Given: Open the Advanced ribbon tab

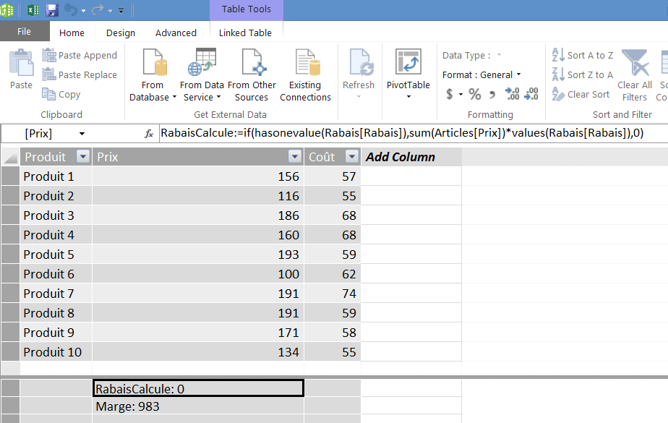Looking at the screenshot, I should click(176, 33).
